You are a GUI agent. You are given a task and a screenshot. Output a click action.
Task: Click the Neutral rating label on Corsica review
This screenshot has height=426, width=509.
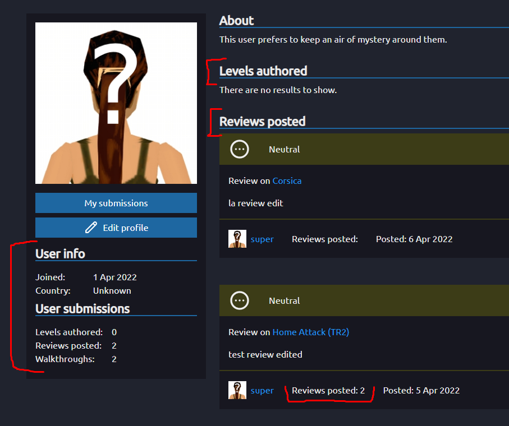pyautogui.click(x=284, y=149)
